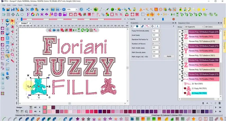Click the dotted circle layout icon
The image size is (226, 121).
click(x=22, y=15)
